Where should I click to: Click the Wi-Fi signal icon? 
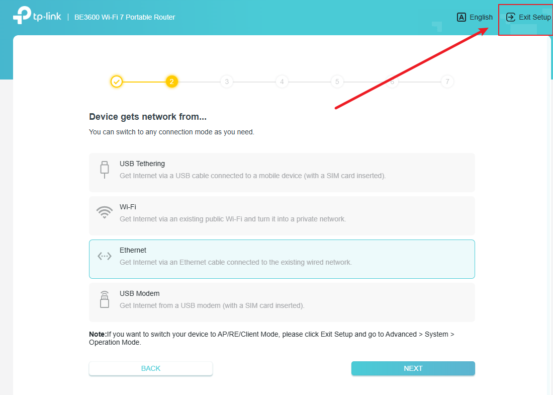104,212
